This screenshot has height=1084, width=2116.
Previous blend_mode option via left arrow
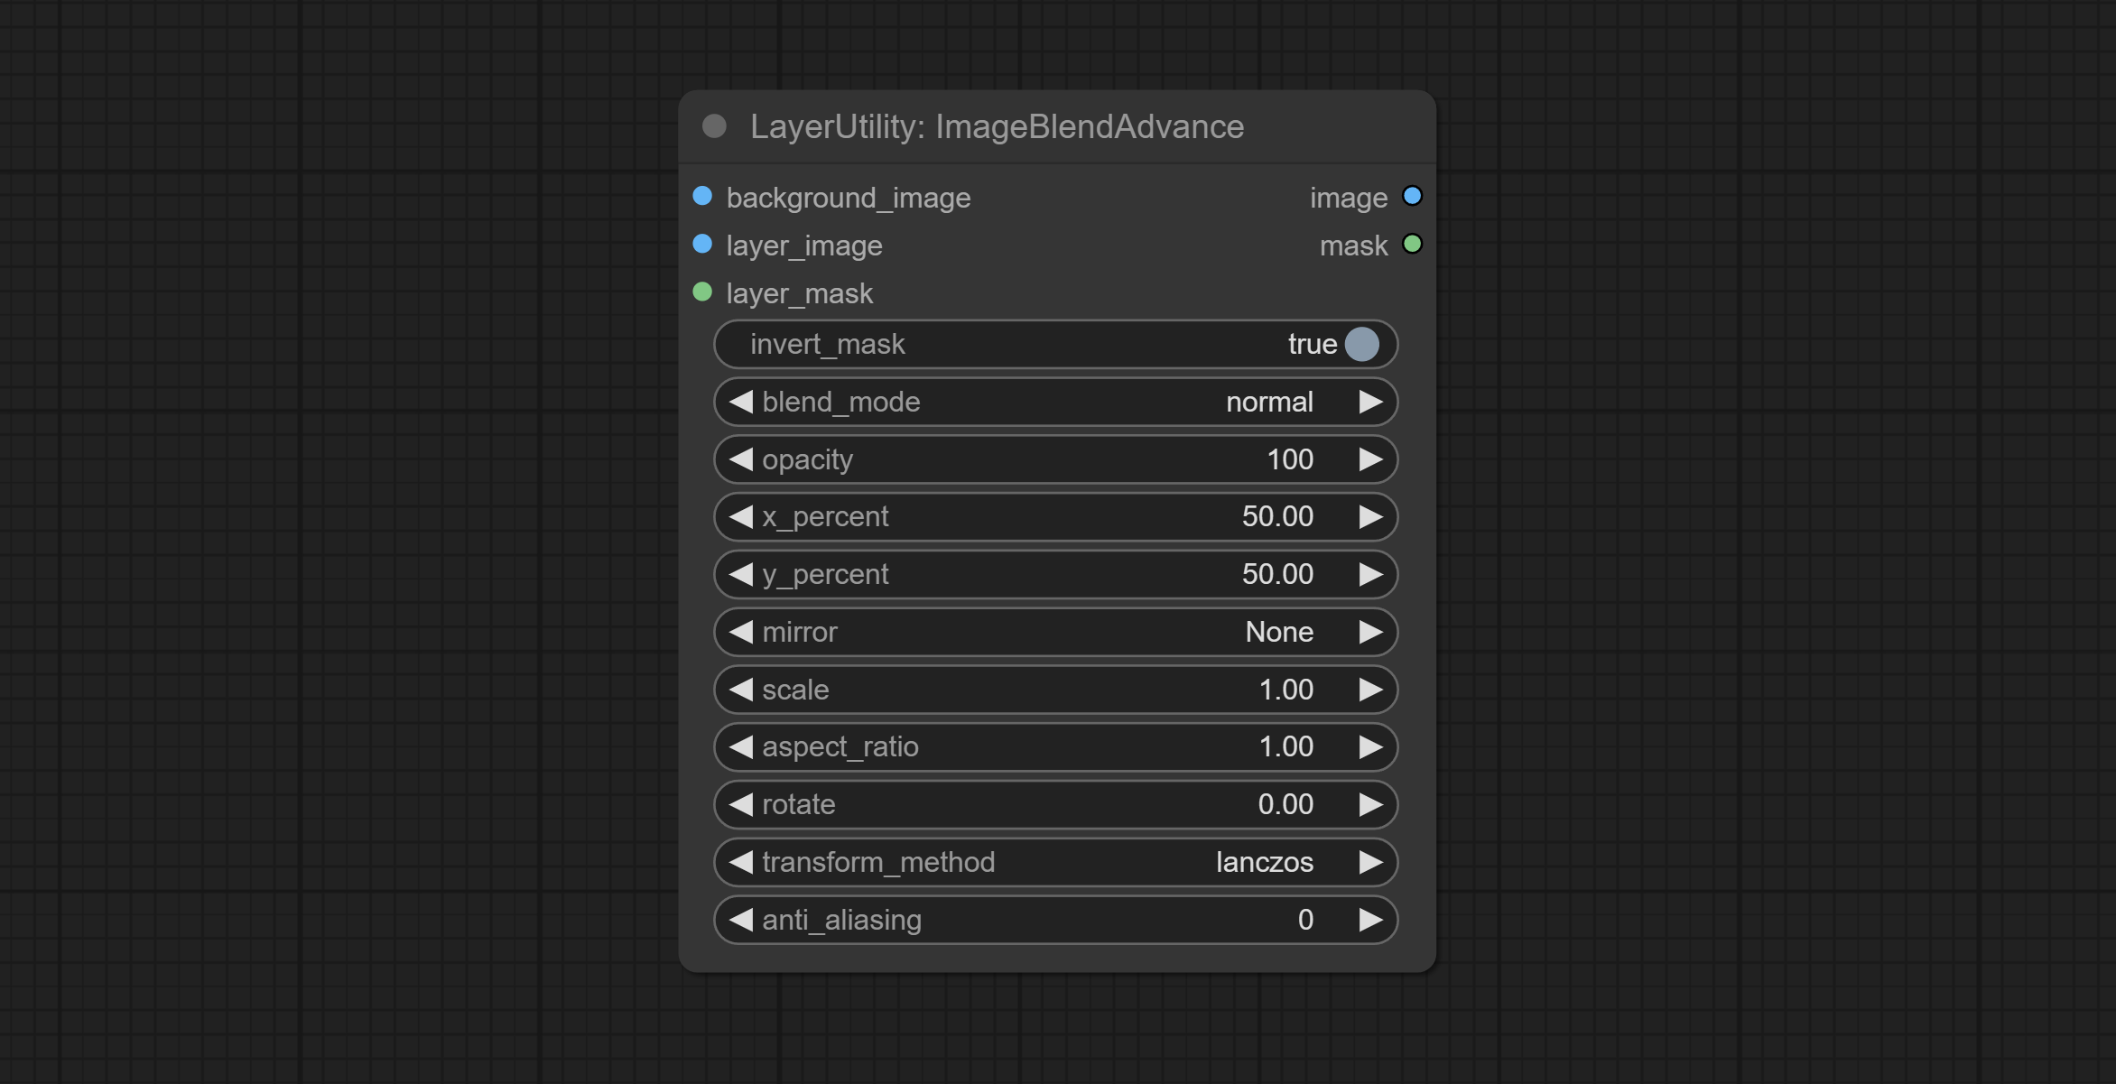click(741, 402)
